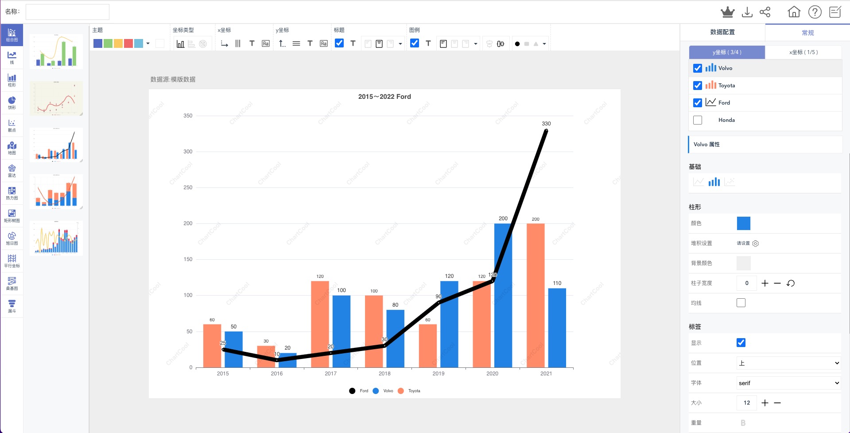Select the bar series type icon under 基础
850x433 pixels.
pos(714,182)
